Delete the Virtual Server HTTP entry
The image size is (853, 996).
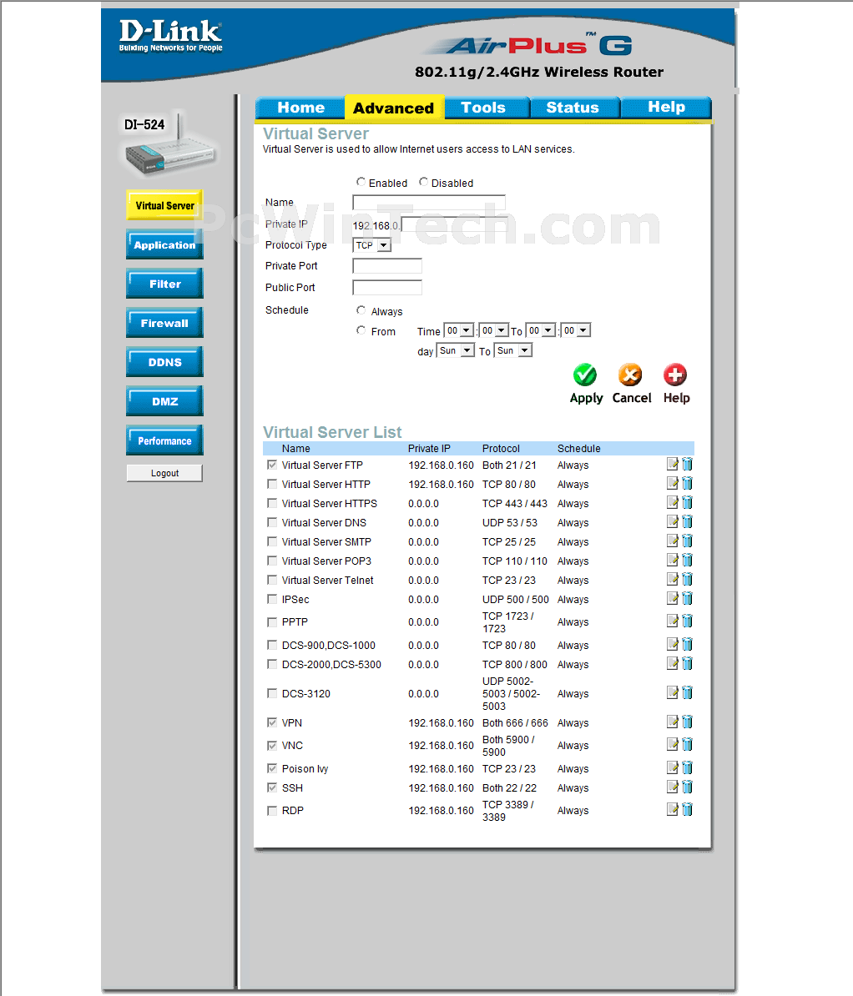[687, 483]
